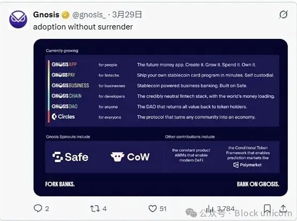The height and width of the screenshot is (221, 297).
Task: Retweet using the repost arrows icon
Action: pos(95,209)
